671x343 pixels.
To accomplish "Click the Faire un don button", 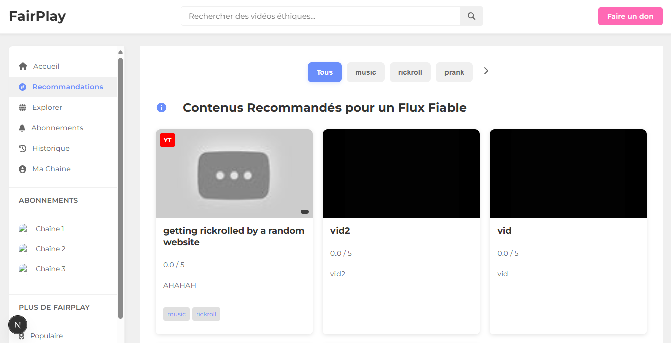I will (630, 16).
